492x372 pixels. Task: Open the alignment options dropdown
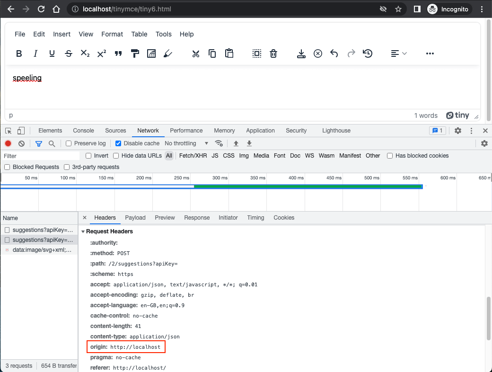click(399, 53)
